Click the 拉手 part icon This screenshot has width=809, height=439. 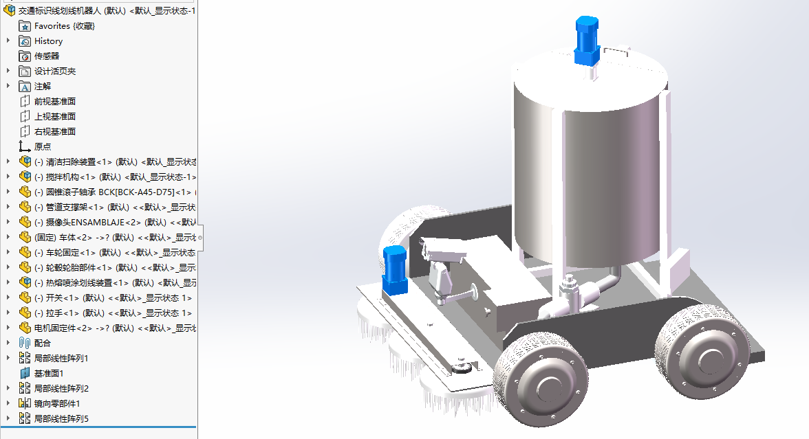coord(24,313)
